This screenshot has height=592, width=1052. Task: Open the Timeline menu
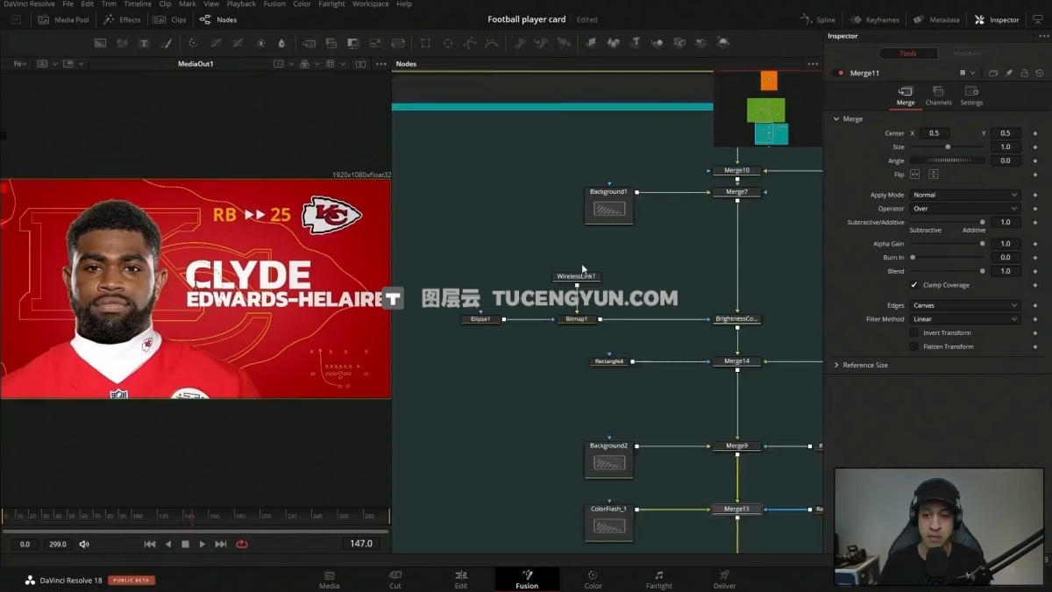point(138,4)
